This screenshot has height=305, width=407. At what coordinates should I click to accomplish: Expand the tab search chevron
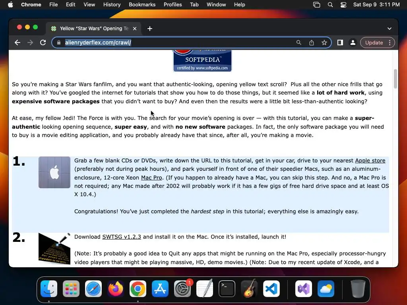click(390, 29)
